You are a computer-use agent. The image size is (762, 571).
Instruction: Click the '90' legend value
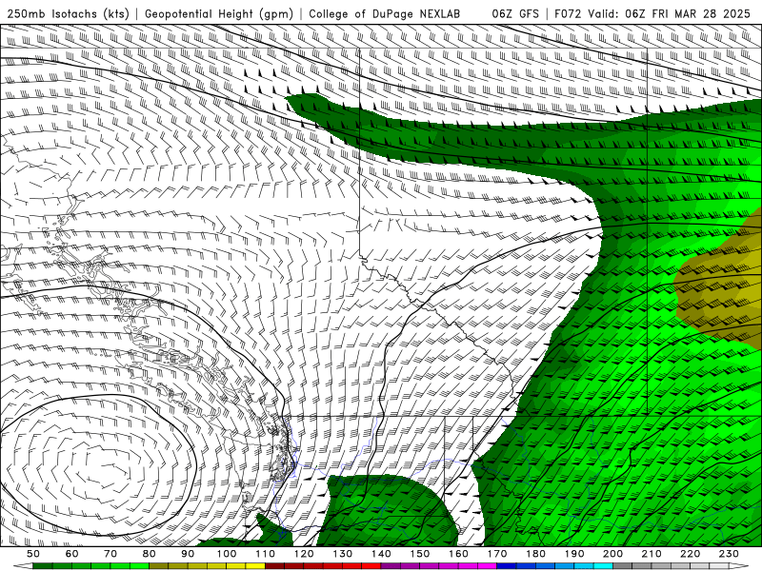point(188,554)
